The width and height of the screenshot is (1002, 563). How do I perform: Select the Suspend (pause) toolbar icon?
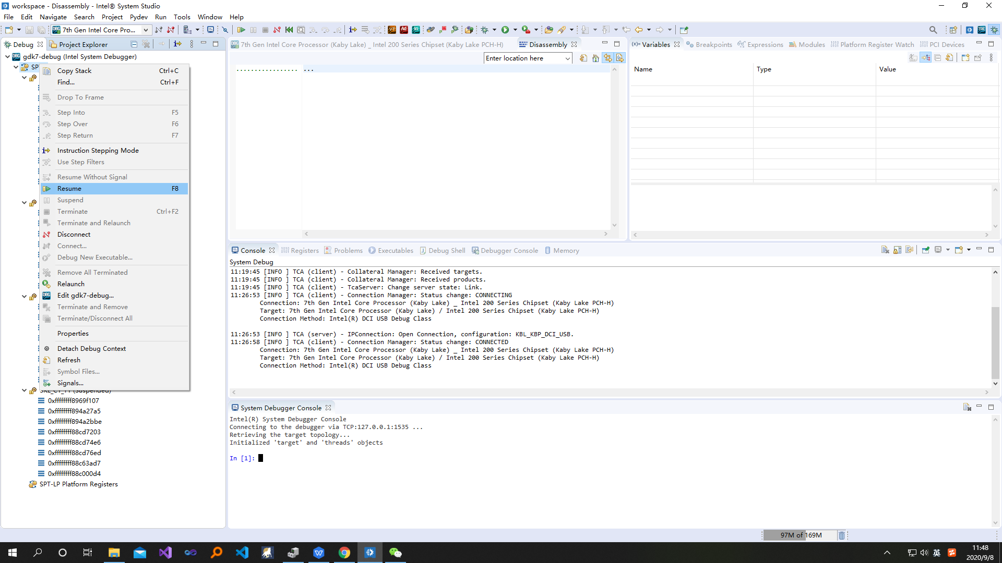pos(253,30)
